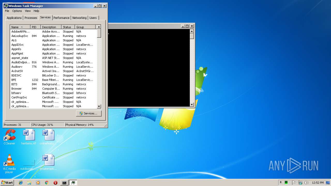The height and width of the screenshot is (186, 331).
Task: Switch to the command prompt taskbar button
Action: pos(64,183)
